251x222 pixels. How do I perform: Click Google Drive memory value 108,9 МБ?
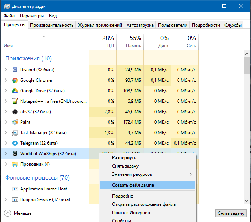[x=132, y=91]
